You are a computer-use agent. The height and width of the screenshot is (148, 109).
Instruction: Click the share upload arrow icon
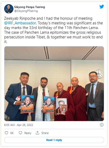coord(37,133)
